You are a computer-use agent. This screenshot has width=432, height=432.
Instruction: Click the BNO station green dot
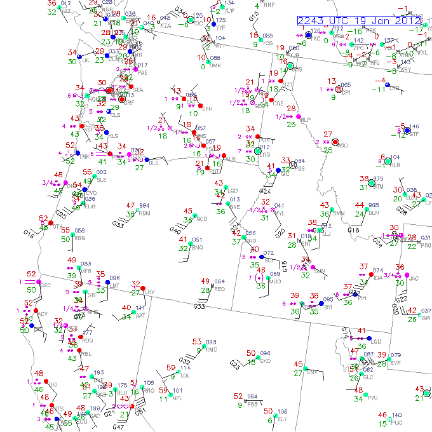191,244
